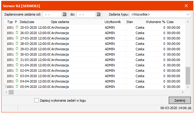Sort by the 'Stan' column header
Image resolution: width=194 pixels, height=113 pixels.
(x=130, y=22)
